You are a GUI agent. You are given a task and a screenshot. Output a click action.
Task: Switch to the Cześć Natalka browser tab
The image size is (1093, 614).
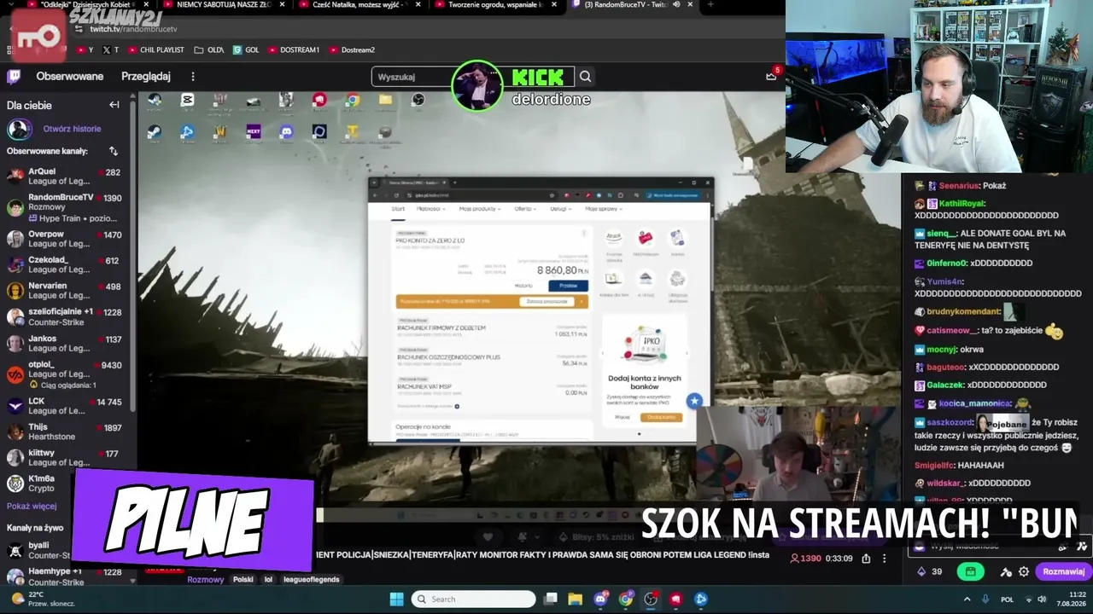pyautogui.click(x=361, y=5)
